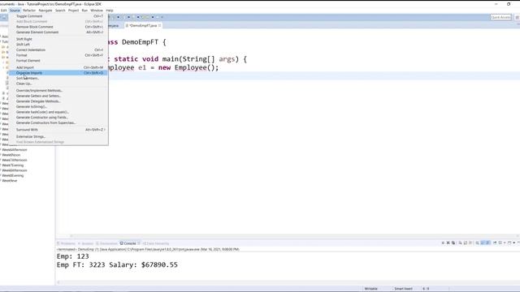The height and width of the screenshot is (292, 520).
Task: Select the Week8Afternoon project in explorer
Action: [15, 170]
